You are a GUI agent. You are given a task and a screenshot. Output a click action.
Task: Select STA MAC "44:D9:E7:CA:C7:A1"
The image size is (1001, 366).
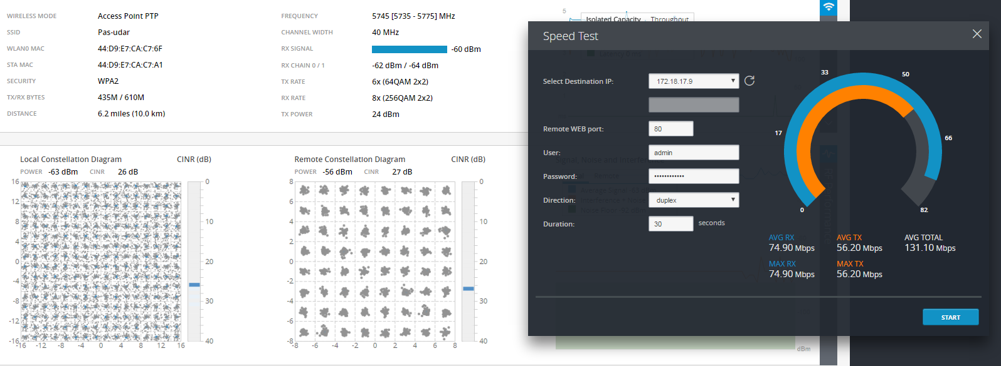pos(130,65)
